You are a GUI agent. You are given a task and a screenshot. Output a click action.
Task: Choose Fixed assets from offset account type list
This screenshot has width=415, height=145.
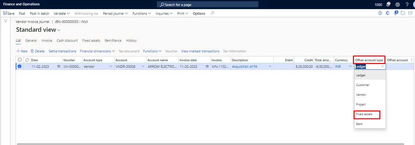370,114
